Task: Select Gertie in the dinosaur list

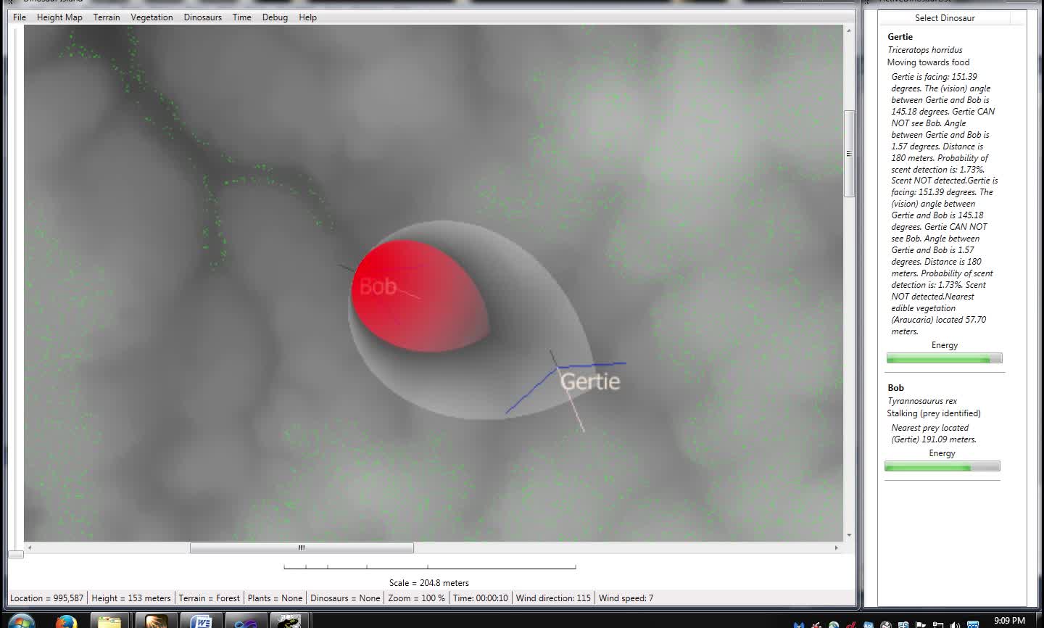Action: click(x=900, y=36)
